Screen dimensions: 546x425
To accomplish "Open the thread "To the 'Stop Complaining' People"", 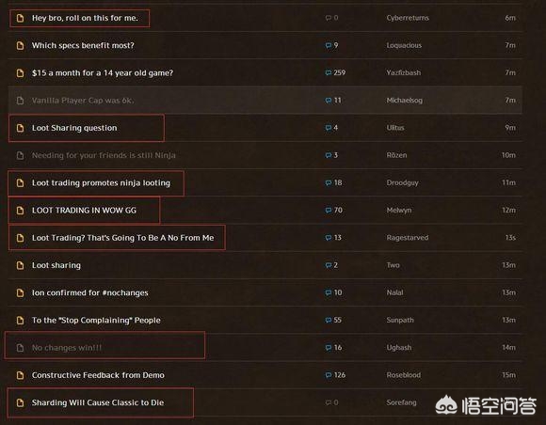I will (96, 321).
